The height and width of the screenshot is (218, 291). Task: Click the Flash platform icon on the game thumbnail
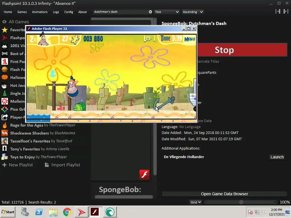[x=144, y=175]
